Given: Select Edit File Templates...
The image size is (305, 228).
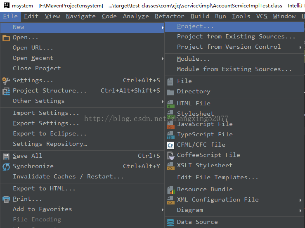Looking at the screenshot, I should point(234,178).
